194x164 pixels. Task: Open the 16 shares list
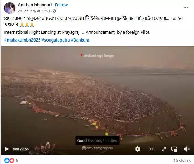(182, 160)
